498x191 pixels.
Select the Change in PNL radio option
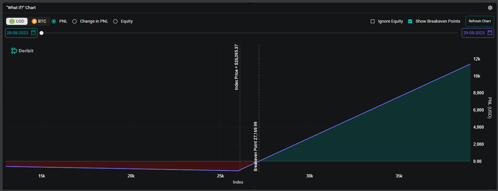[75, 21]
